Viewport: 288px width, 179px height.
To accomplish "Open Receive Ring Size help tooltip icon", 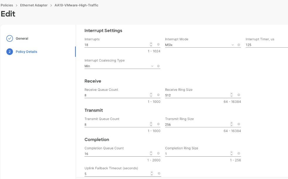I will point(238,95).
